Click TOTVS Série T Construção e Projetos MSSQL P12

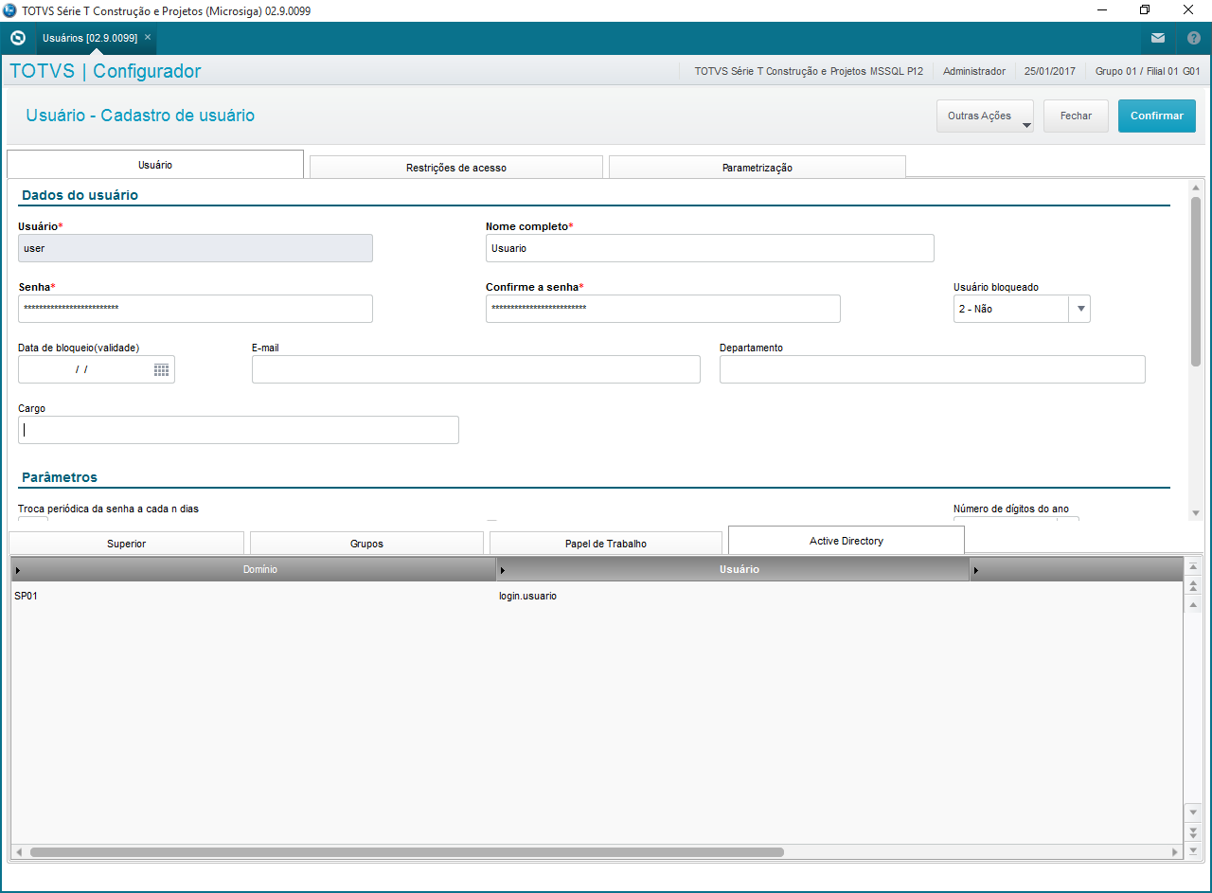coord(809,71)
